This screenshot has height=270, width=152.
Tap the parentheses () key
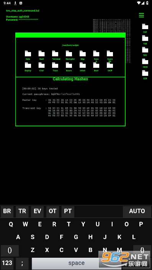click(10, 250)
